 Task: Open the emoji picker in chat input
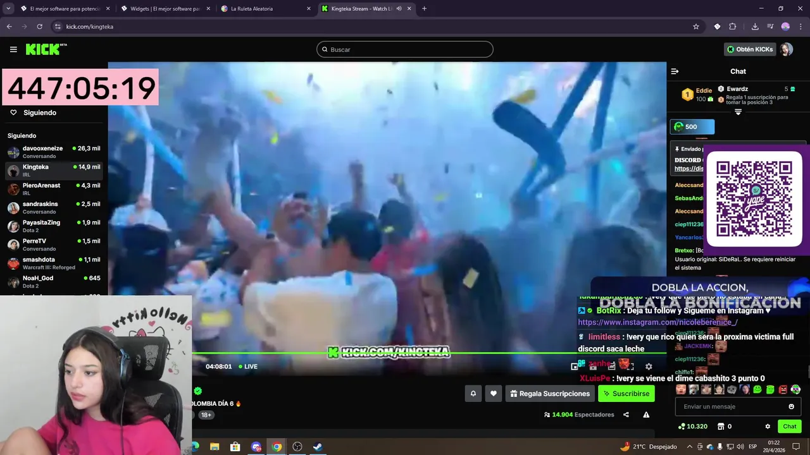pos(791,406)
